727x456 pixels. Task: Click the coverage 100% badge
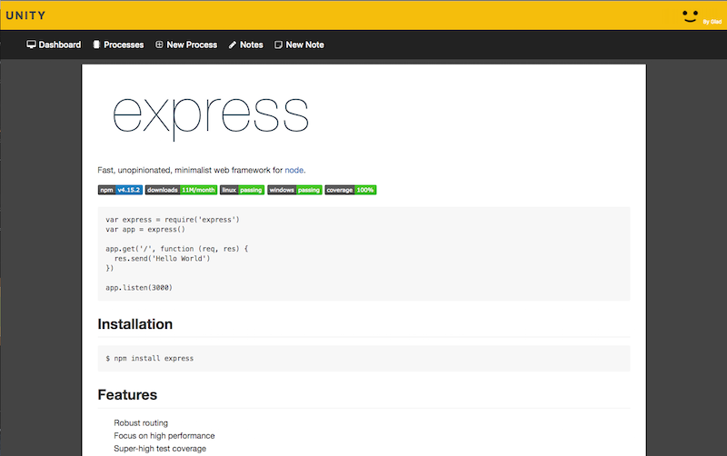[351, 190]
